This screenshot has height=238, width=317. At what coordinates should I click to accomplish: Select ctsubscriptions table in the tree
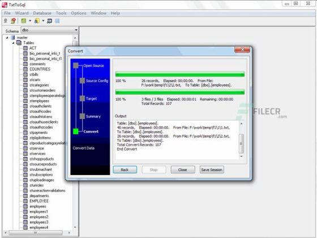41,175
